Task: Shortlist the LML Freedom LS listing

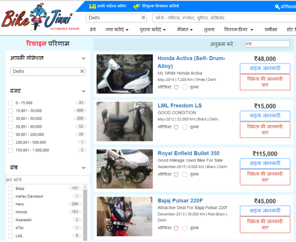Action: (x=176, y=127)
